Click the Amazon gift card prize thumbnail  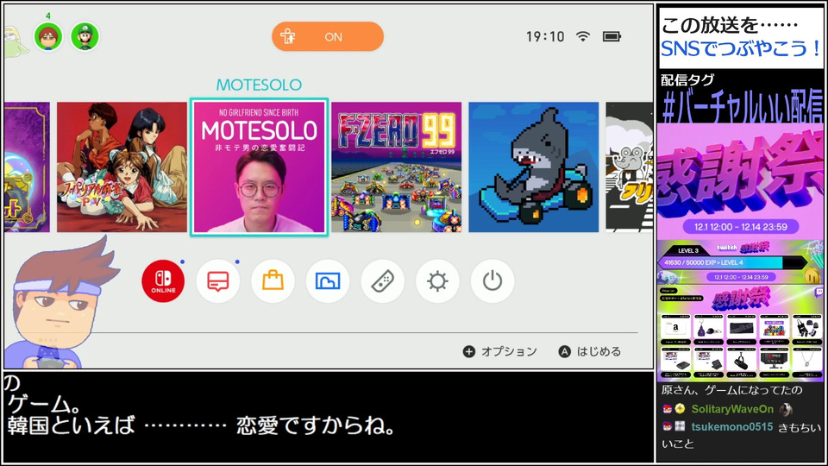pyautogui.click(x=675, y=328)
